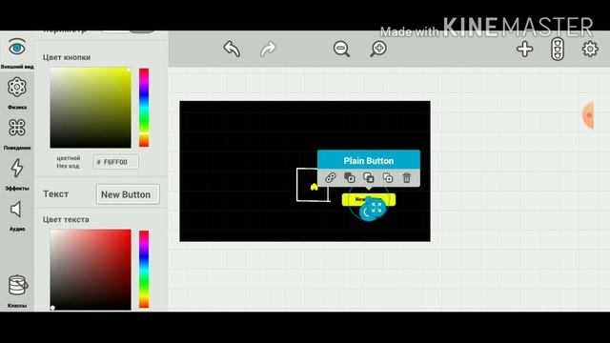Click the Цвет текста label
The image size is (610, 343).
pos(66,219)
